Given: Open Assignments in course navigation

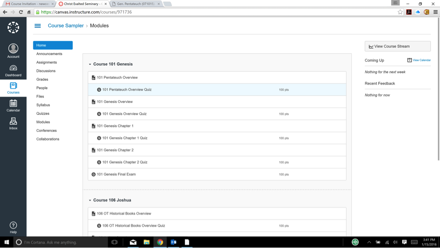Looking at the screenshot, I should coord(46,62).
